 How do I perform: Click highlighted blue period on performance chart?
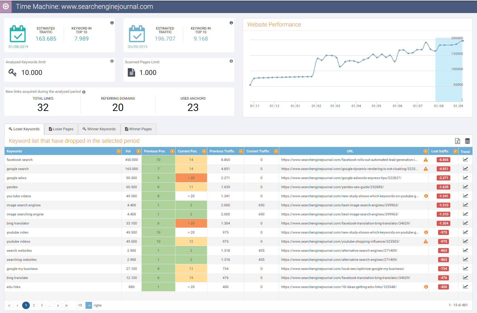pos(449,70)
